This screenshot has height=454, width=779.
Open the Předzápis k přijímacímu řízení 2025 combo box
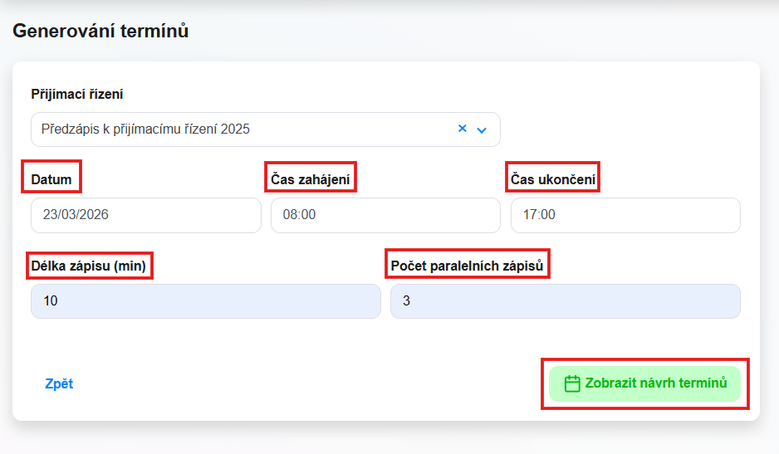(241, 129)
